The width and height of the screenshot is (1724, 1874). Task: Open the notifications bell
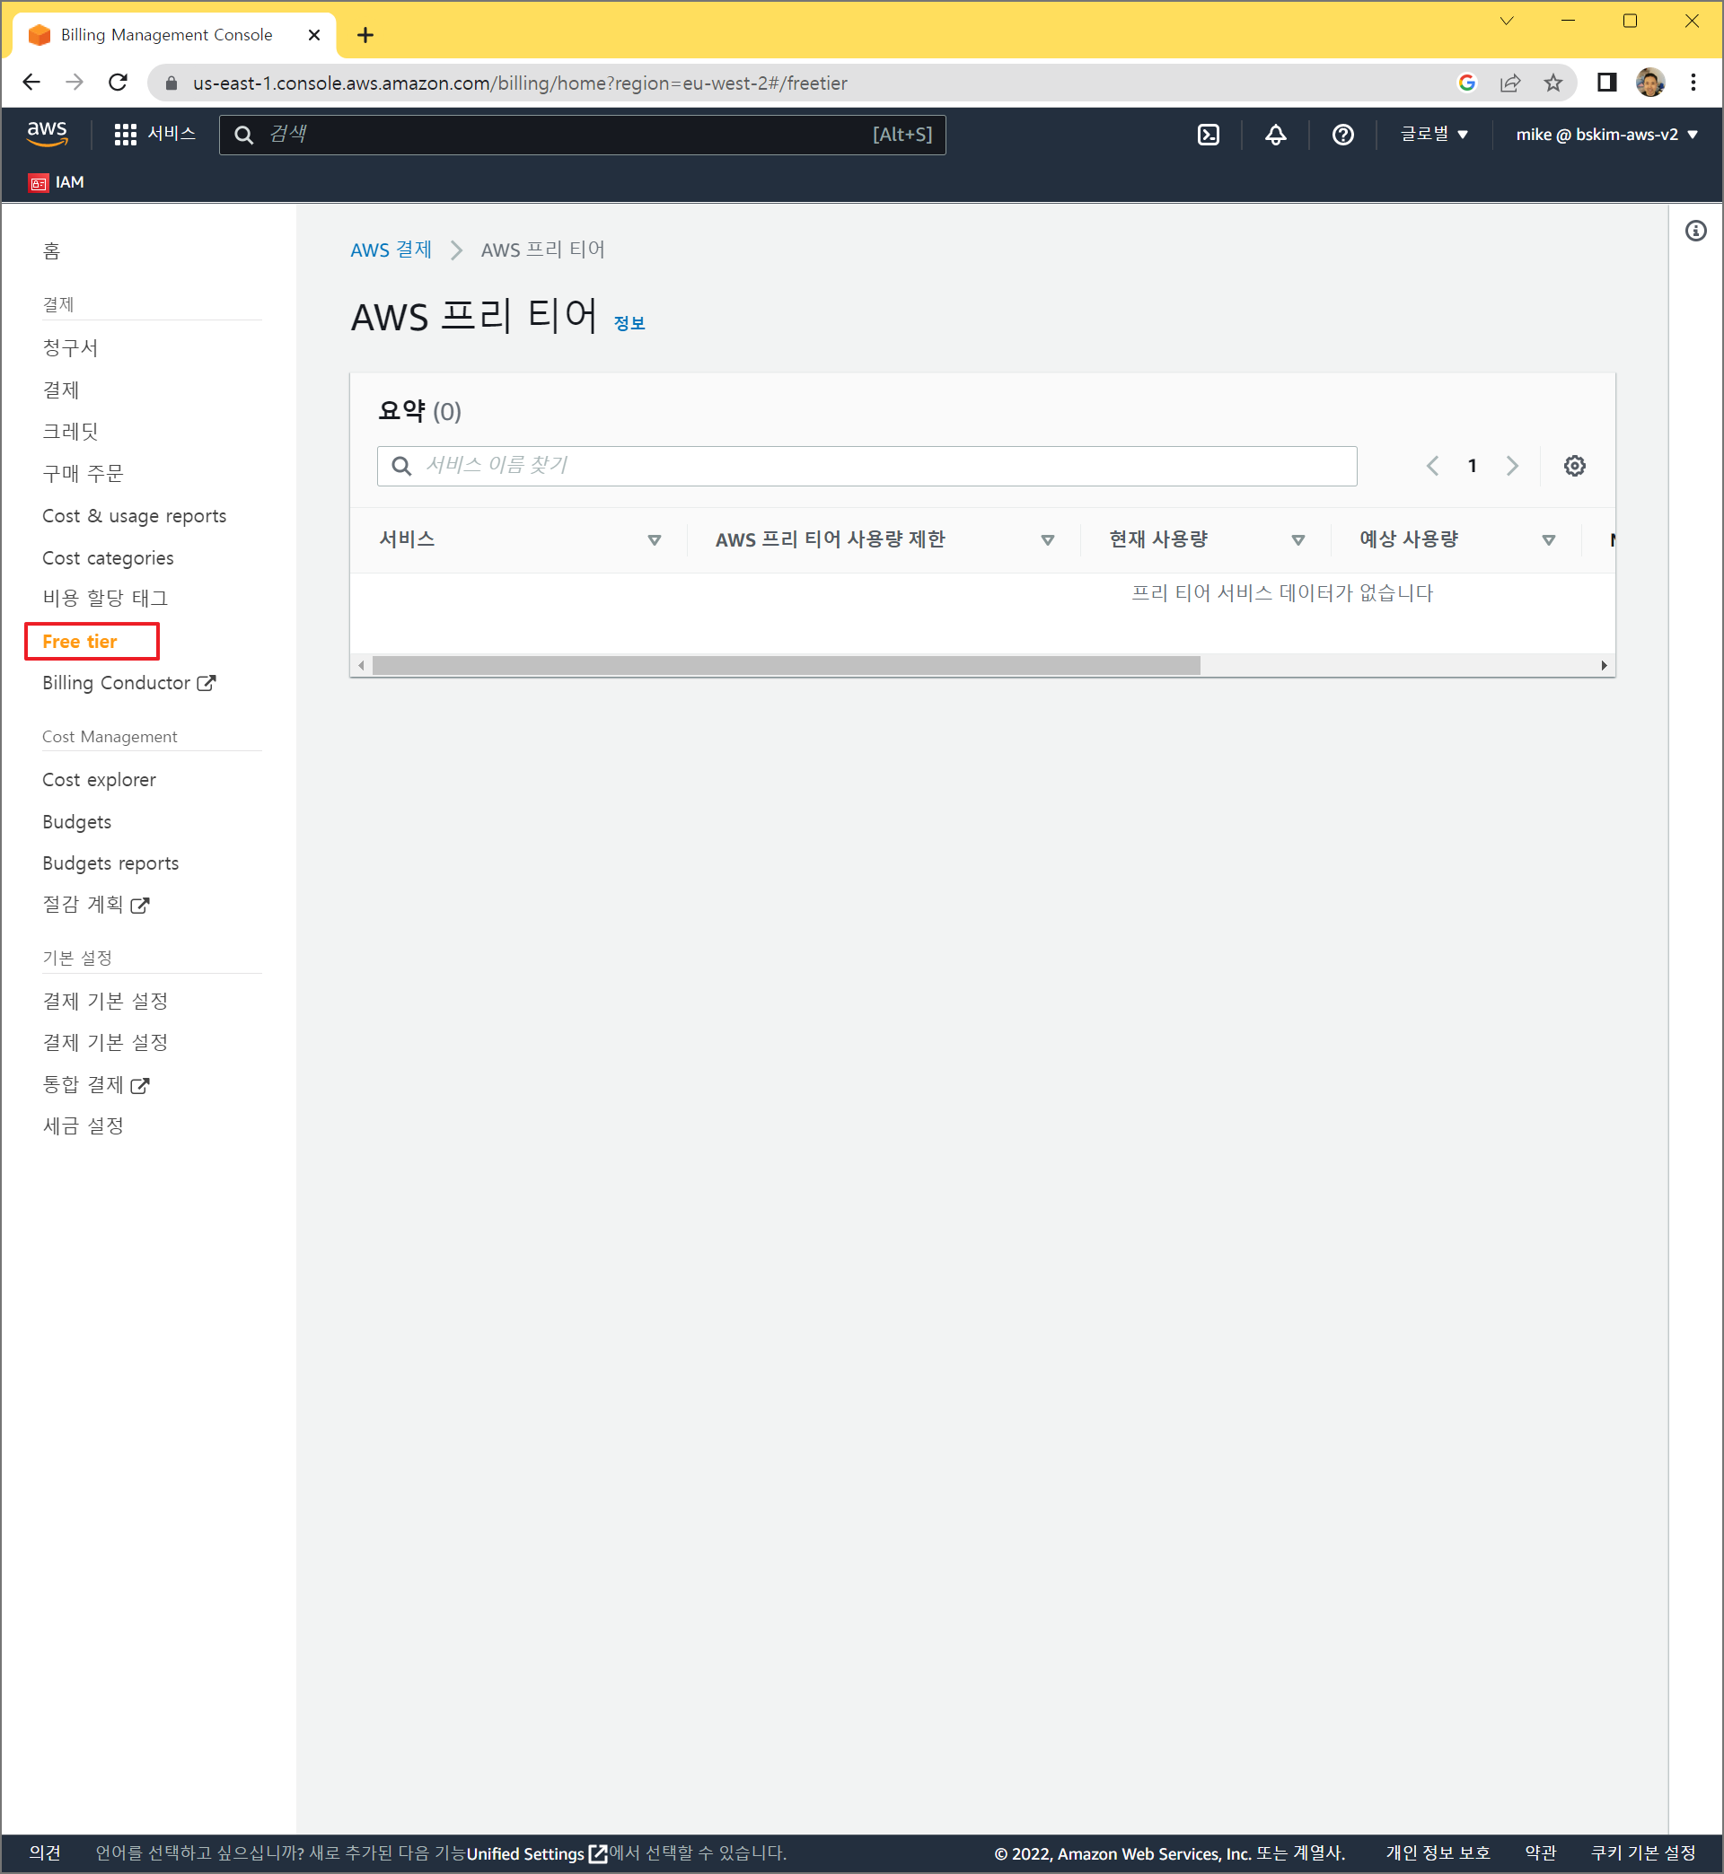tap(1275, 135)
